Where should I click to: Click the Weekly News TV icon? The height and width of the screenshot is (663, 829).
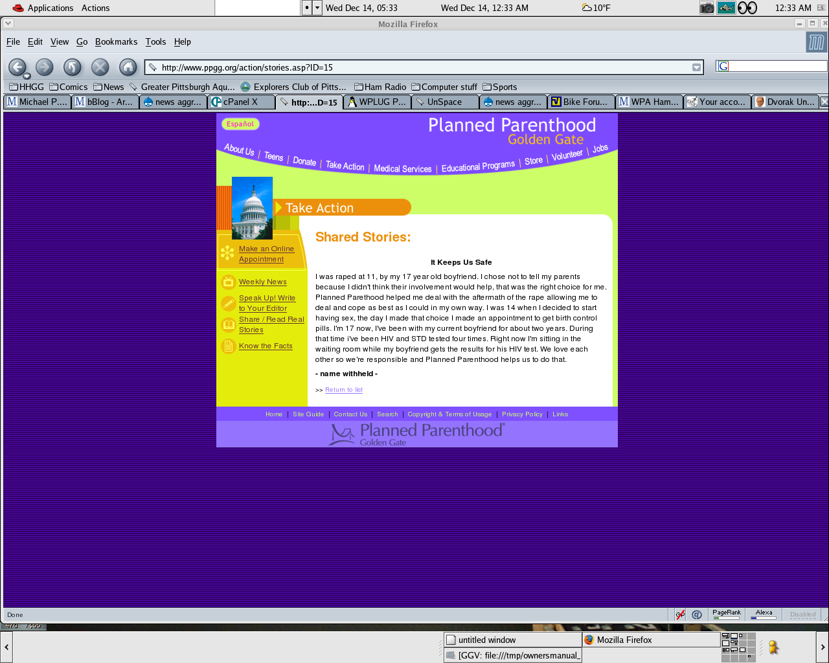coord(228,282)
